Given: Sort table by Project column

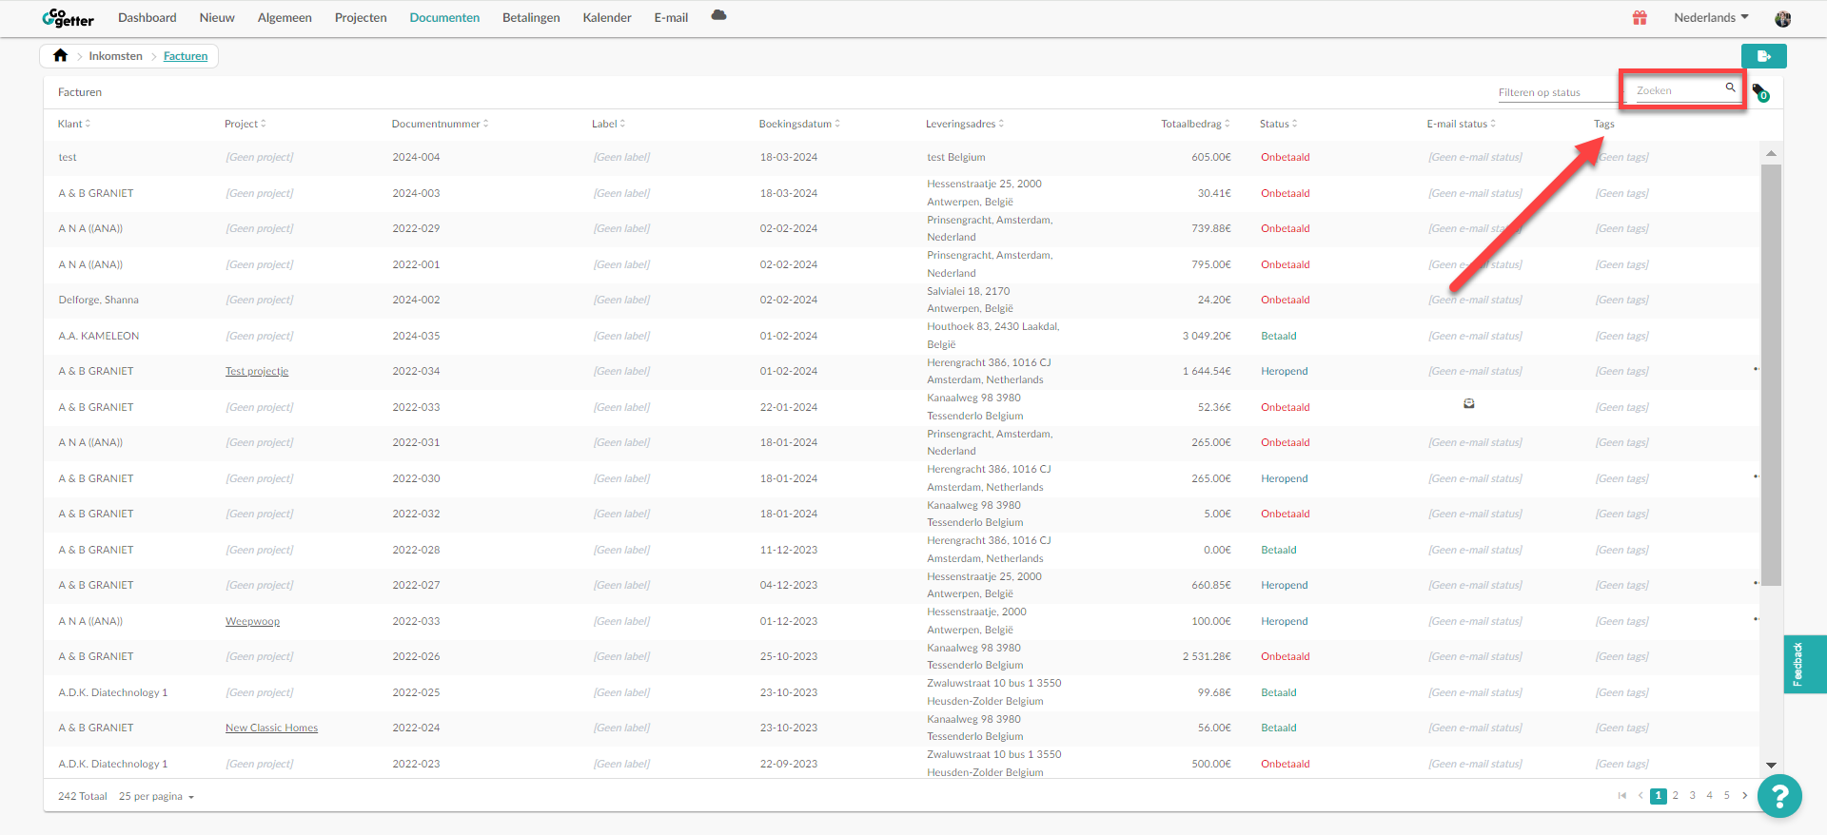Looking at the screenshot, I should coord(246,124).
